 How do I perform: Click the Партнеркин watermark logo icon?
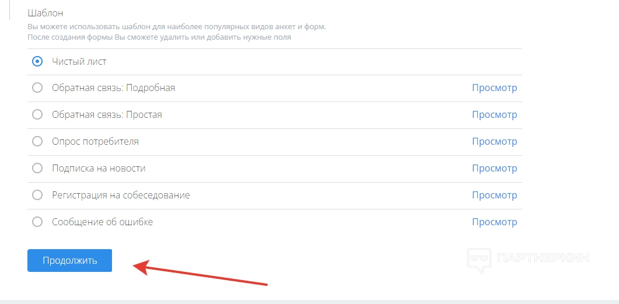click(x=478, y=260)
